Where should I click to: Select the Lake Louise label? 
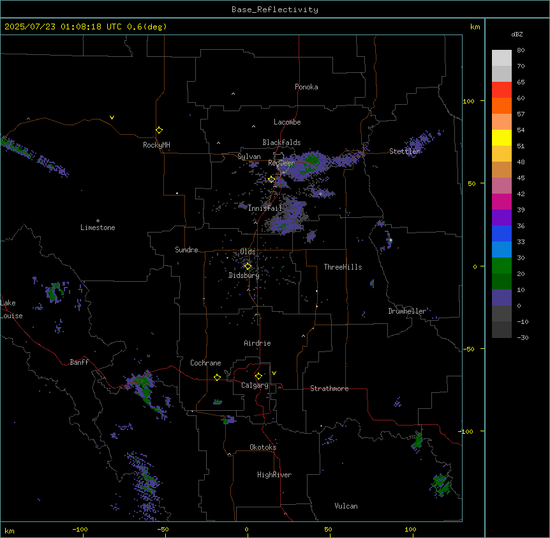click(11, 309)
